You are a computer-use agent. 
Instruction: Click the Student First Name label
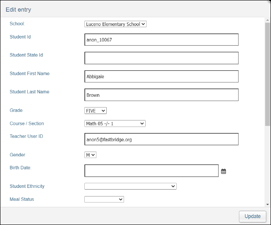click(29, 73)
